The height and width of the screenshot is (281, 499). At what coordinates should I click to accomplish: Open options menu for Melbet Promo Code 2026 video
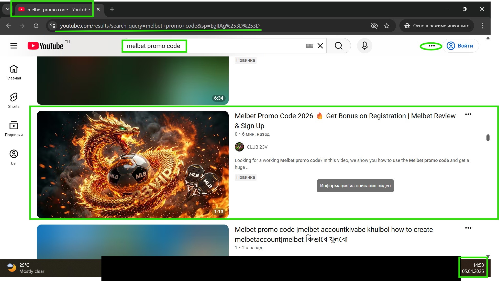(468, 114)
